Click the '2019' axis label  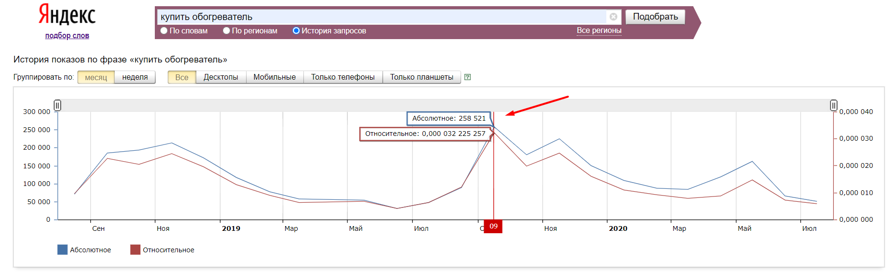coord(231,228)
